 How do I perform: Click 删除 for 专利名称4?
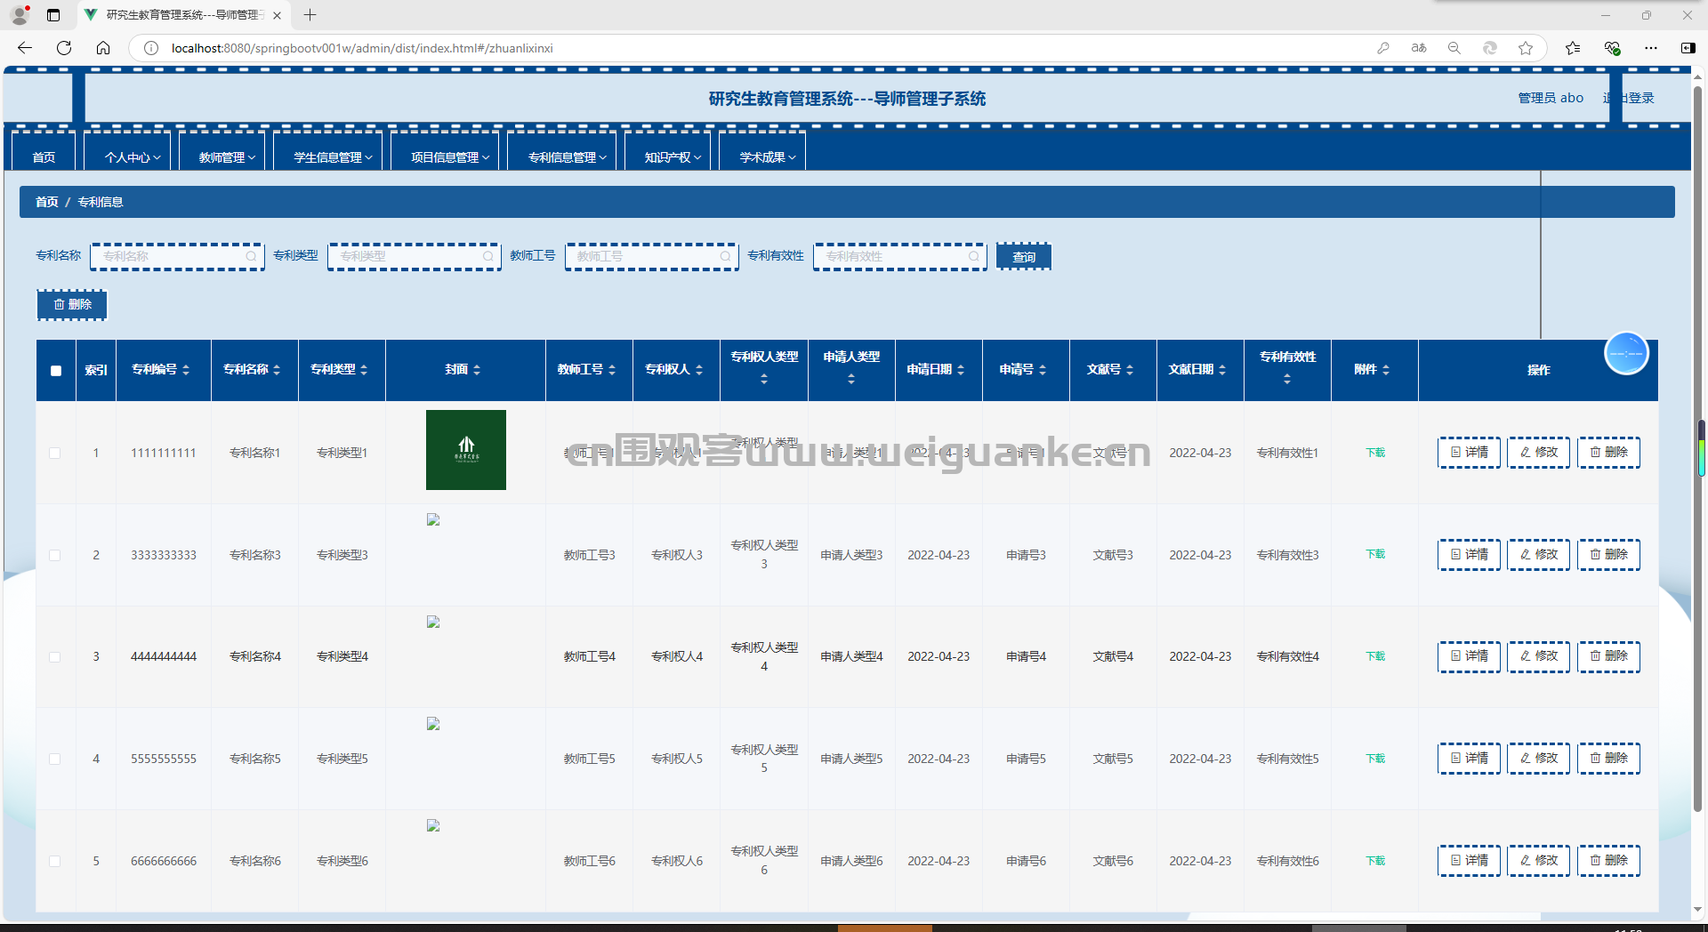(x=1609, y=656)
